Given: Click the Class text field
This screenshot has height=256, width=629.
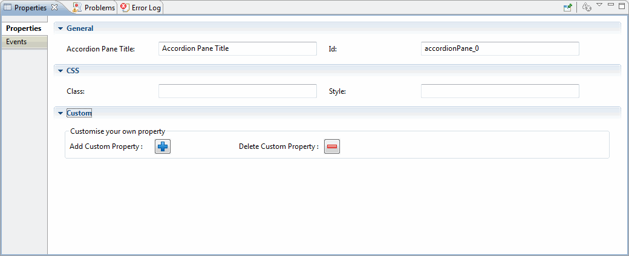Looking at the screenshot, I should point(238,91).
